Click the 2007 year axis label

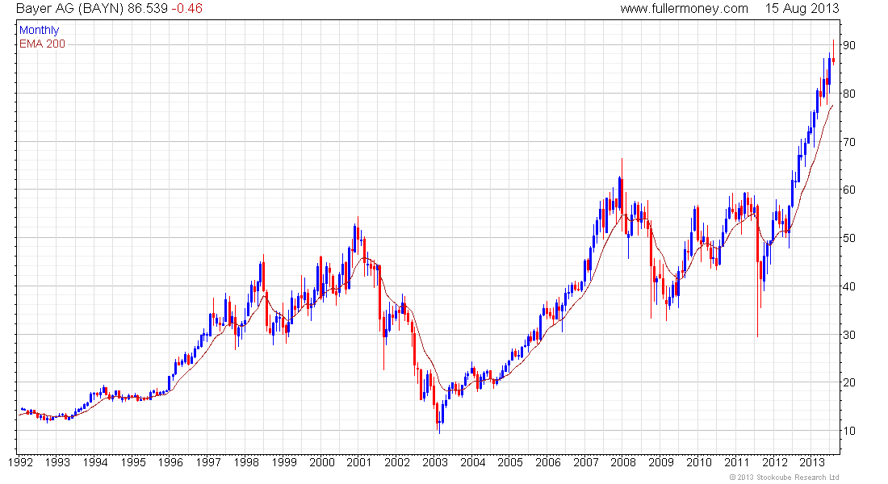pyautogui.click(x=585, y=462)
